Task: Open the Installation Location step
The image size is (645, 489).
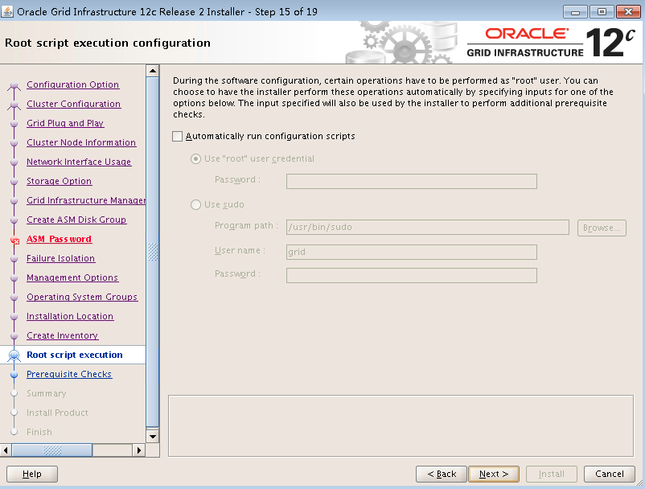Action: (x=69, y=317)
